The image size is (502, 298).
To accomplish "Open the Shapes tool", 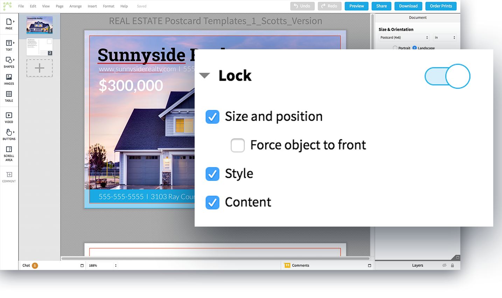I will pos(9,62).
